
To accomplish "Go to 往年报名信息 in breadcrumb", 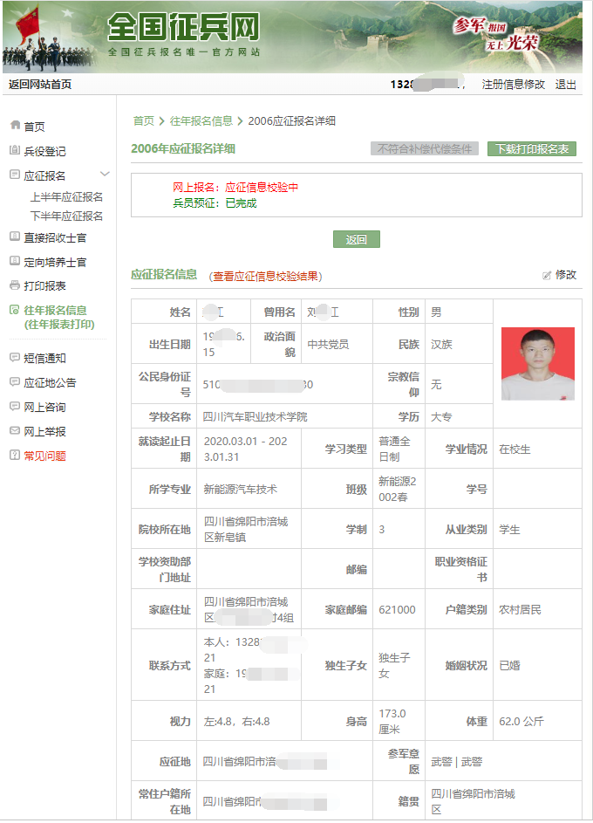I will pos(201,121).
